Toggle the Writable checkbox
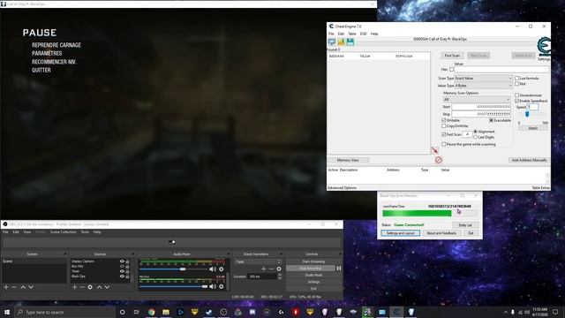565x318 pixels. tap(444, 120)
